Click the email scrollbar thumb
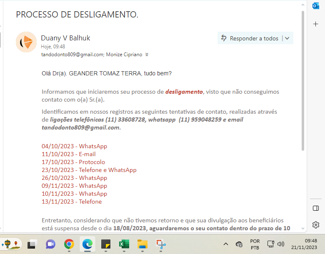Screen dimensions: 325x254 pos(303,81)
